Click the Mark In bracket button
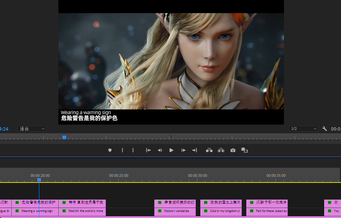This screenshot has width=341, height=218. pyautogui.click(x=122, y=150)
